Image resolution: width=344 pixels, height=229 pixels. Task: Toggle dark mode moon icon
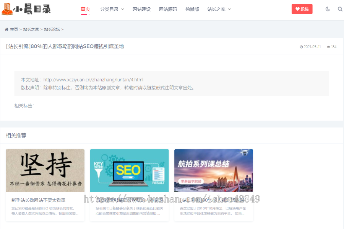[x=328, y=9]
